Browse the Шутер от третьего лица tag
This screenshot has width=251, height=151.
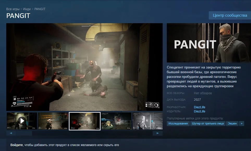[207, 123]
